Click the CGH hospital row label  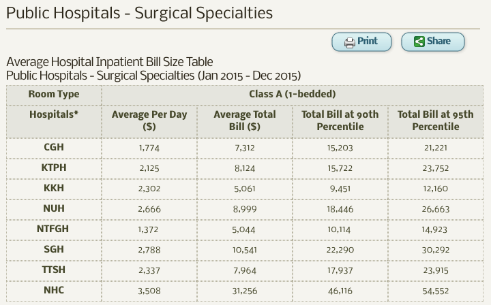(x=54, y=148)
